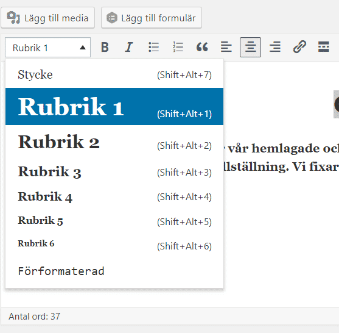Insert the Read More tag
This screenshot has height=333, width=339.
pyautogui.click(x=324, y=47)
